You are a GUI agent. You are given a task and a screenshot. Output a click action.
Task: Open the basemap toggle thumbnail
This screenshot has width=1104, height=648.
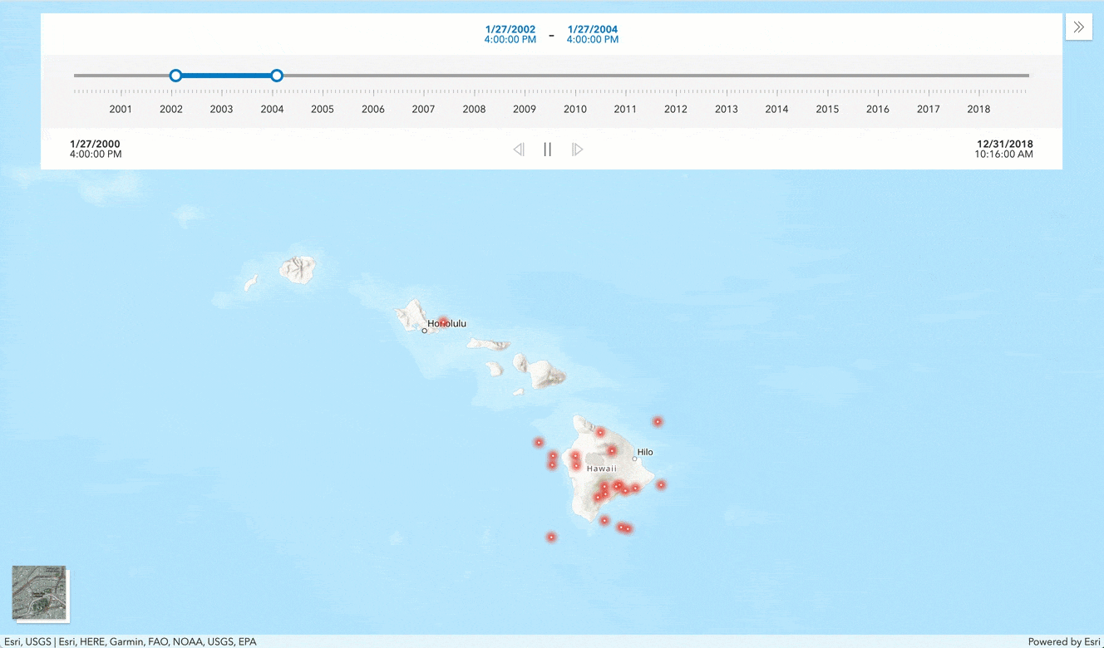39,592
